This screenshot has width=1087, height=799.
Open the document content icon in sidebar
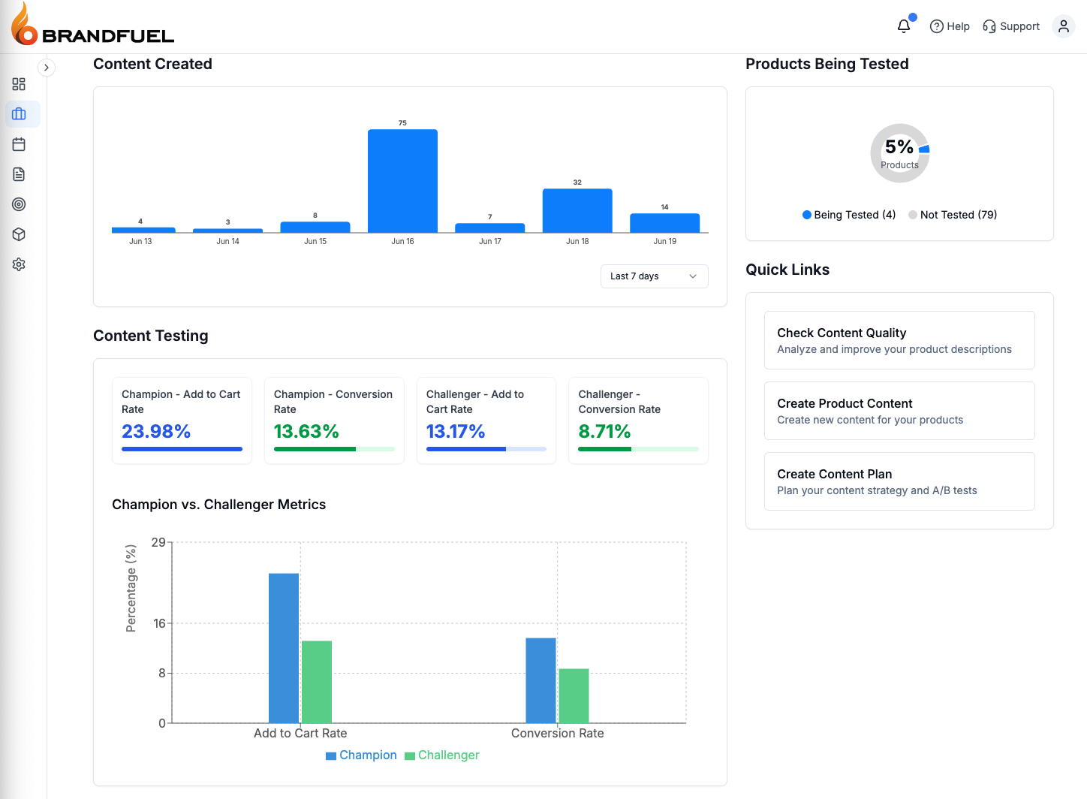coord(19,174)
